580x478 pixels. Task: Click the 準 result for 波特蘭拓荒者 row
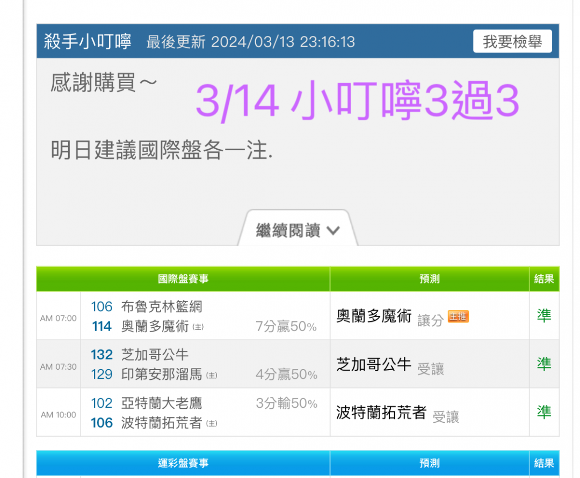[544, 412]
